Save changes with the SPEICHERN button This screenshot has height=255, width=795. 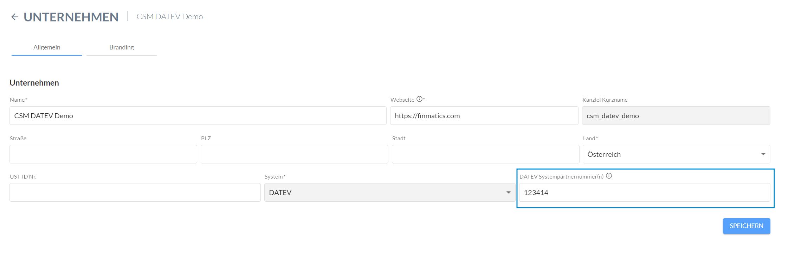point(746,226)
